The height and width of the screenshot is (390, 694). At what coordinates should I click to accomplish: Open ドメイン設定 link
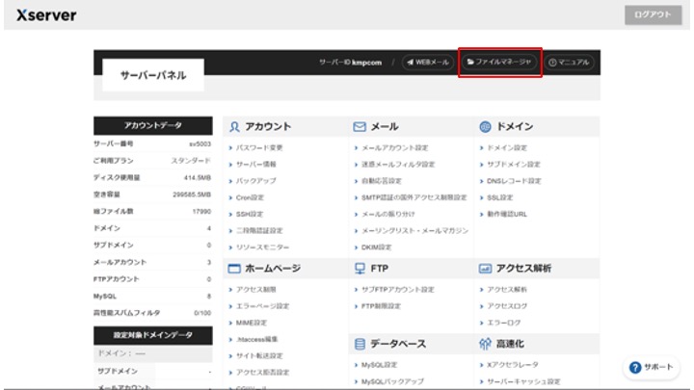click(x=507, y=147)
